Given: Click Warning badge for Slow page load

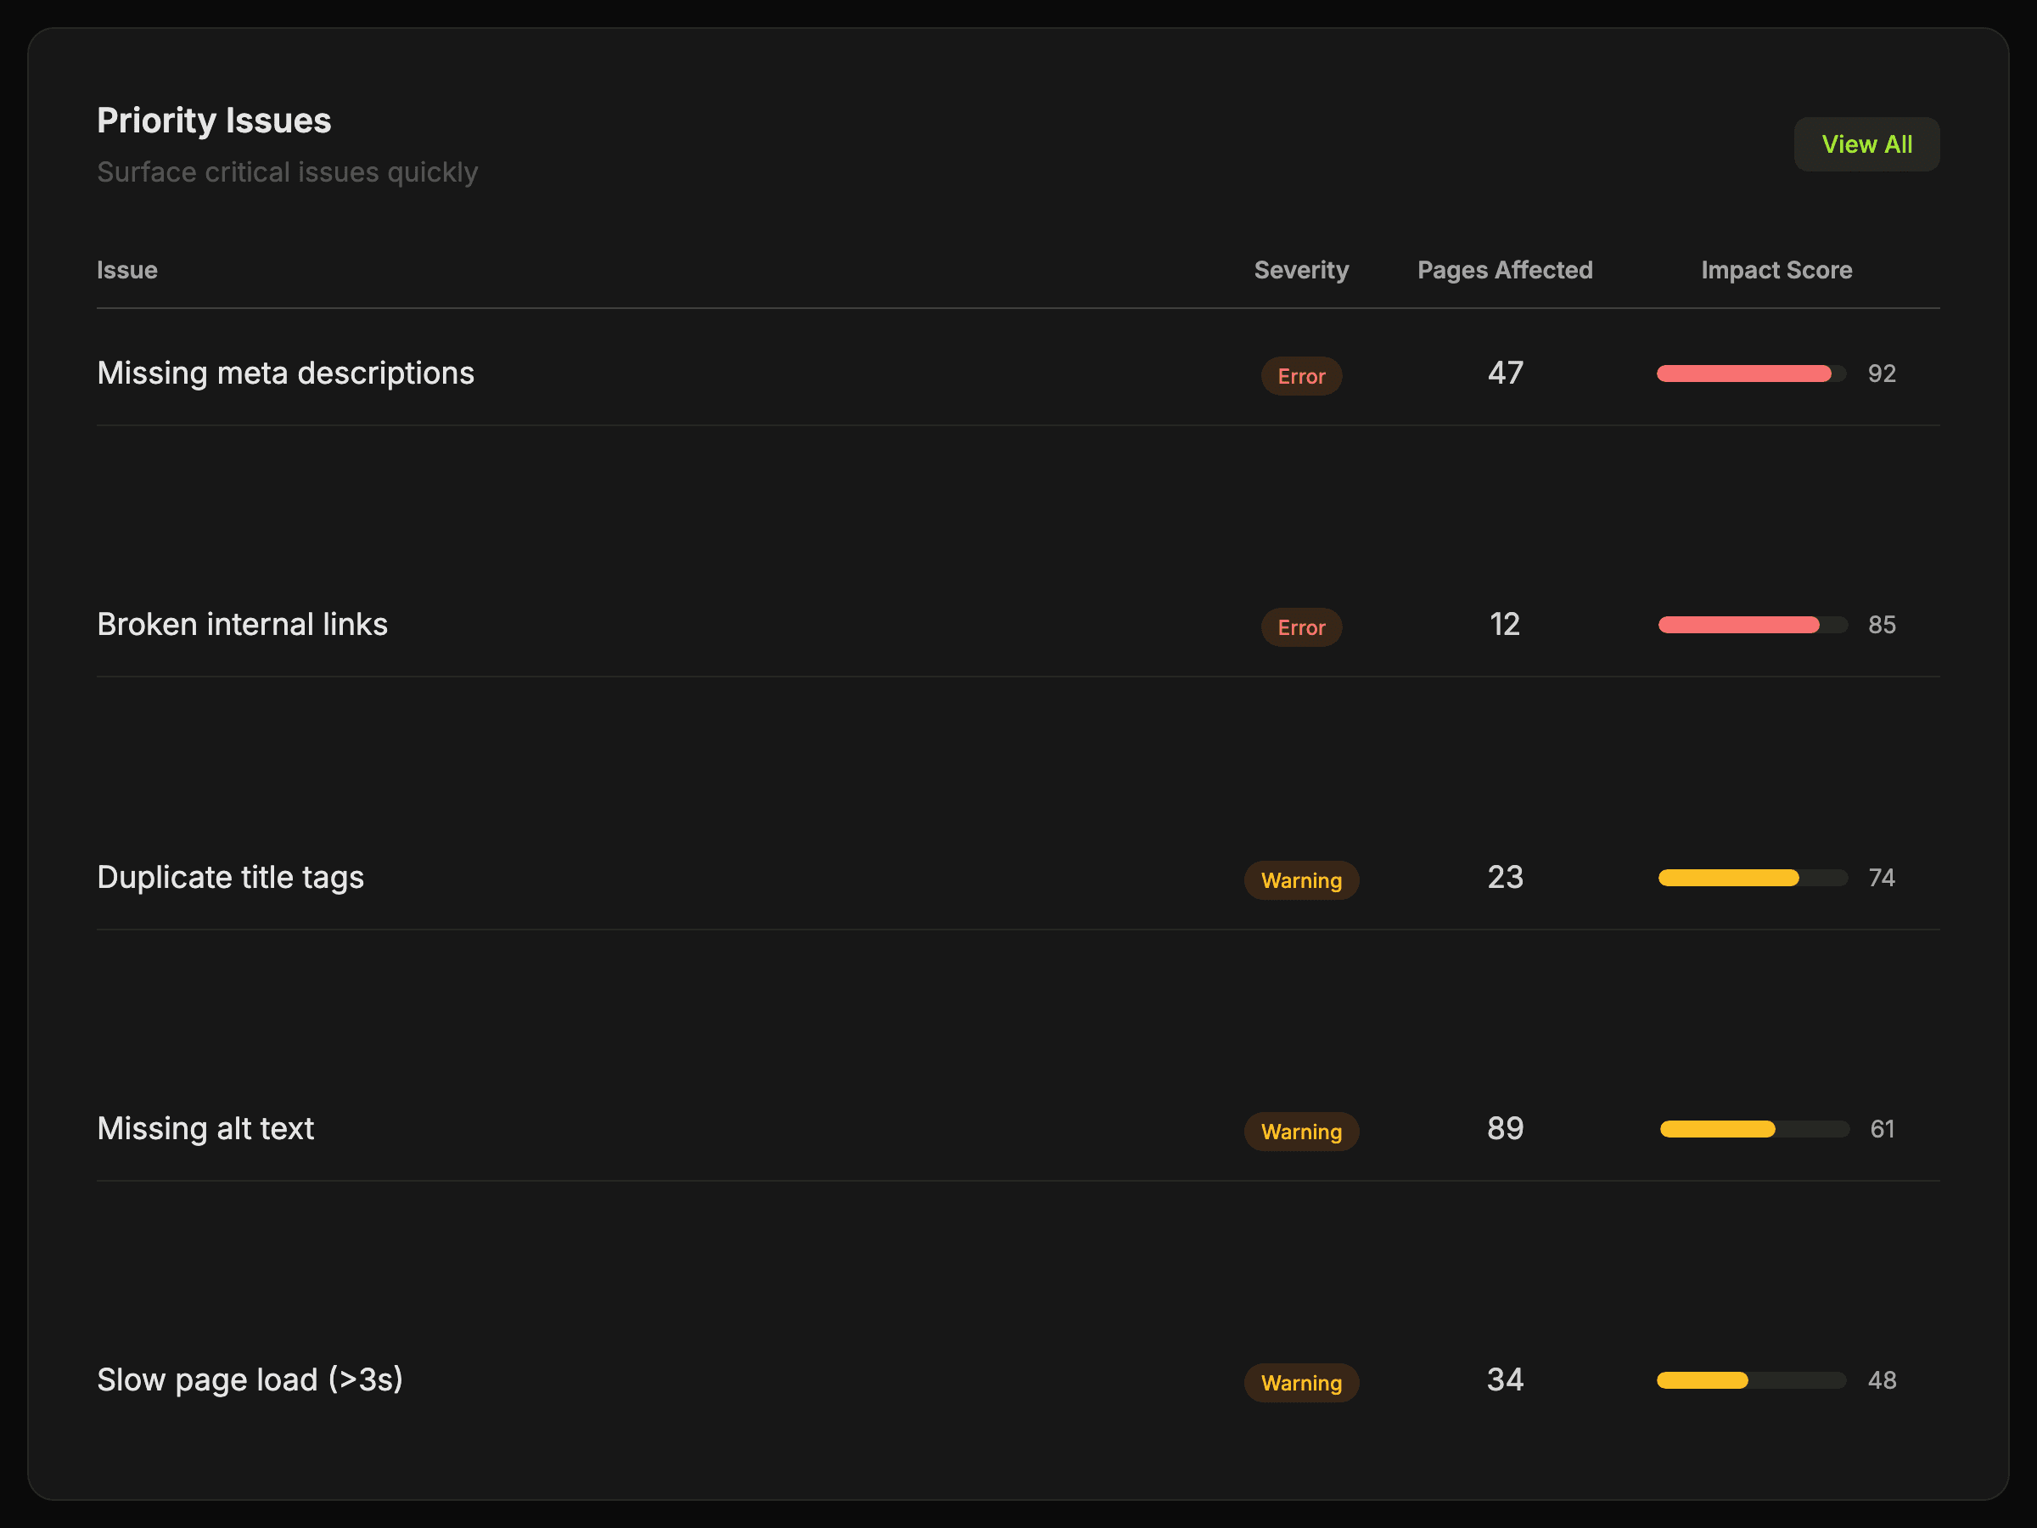Looking at the screenshot, I should coord(1300,1384).
